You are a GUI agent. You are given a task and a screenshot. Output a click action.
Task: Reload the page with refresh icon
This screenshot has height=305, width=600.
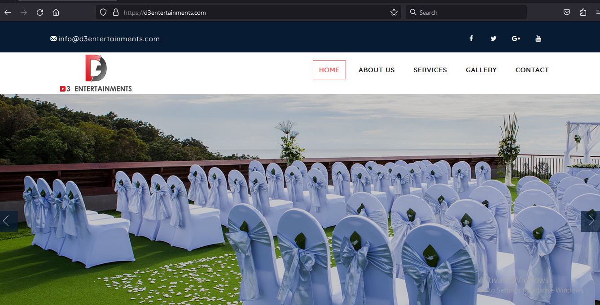[40, 13]
